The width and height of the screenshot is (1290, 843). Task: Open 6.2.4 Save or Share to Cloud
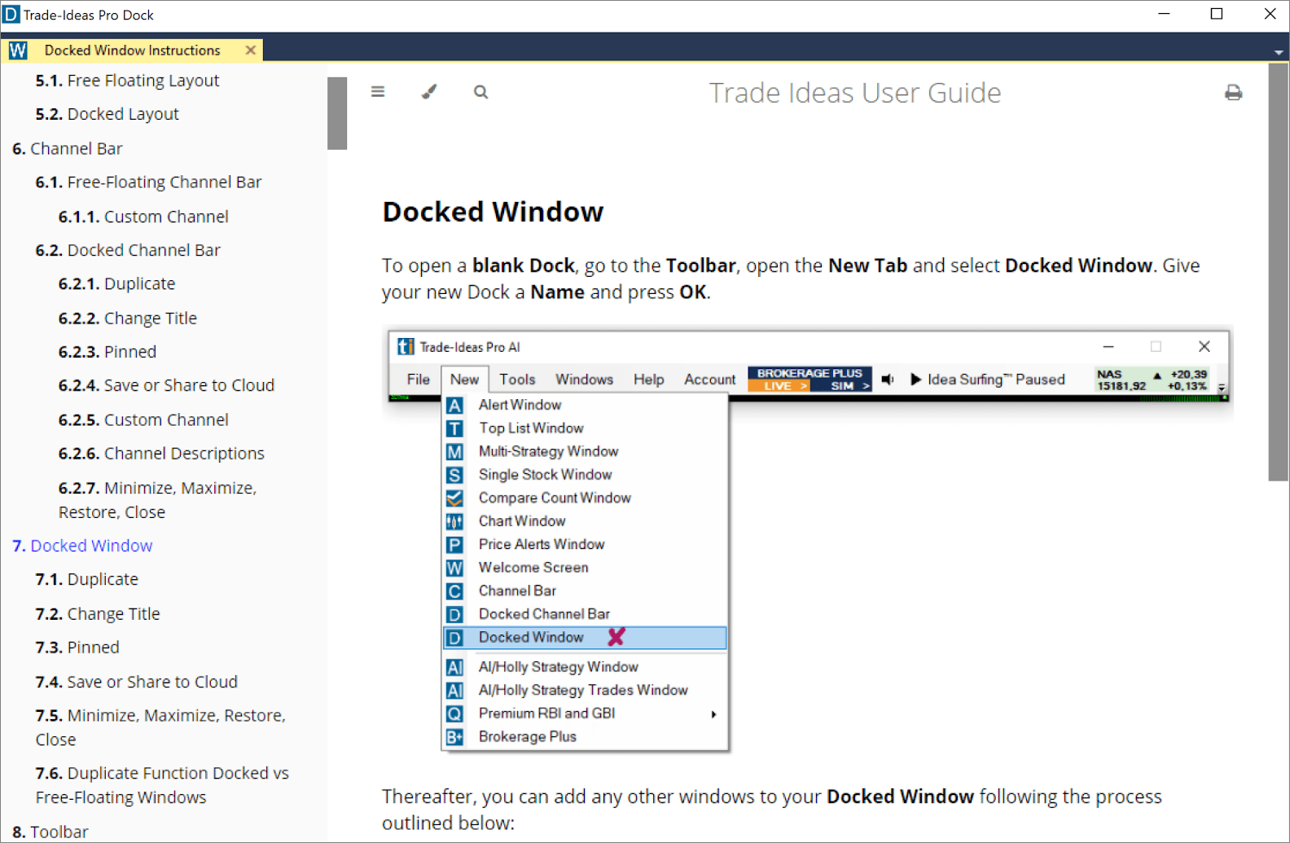166,385
